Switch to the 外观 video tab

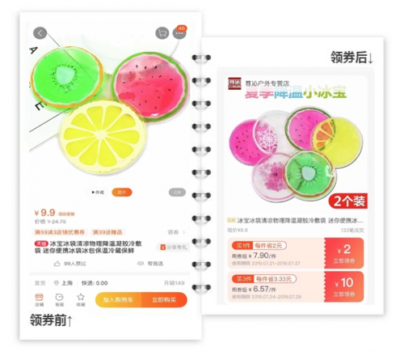(98, 193)
